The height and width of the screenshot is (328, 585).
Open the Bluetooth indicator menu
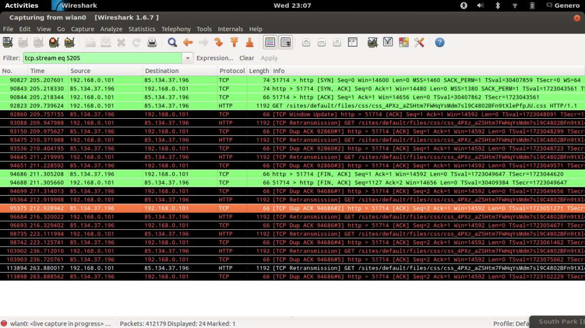[498, 5]
